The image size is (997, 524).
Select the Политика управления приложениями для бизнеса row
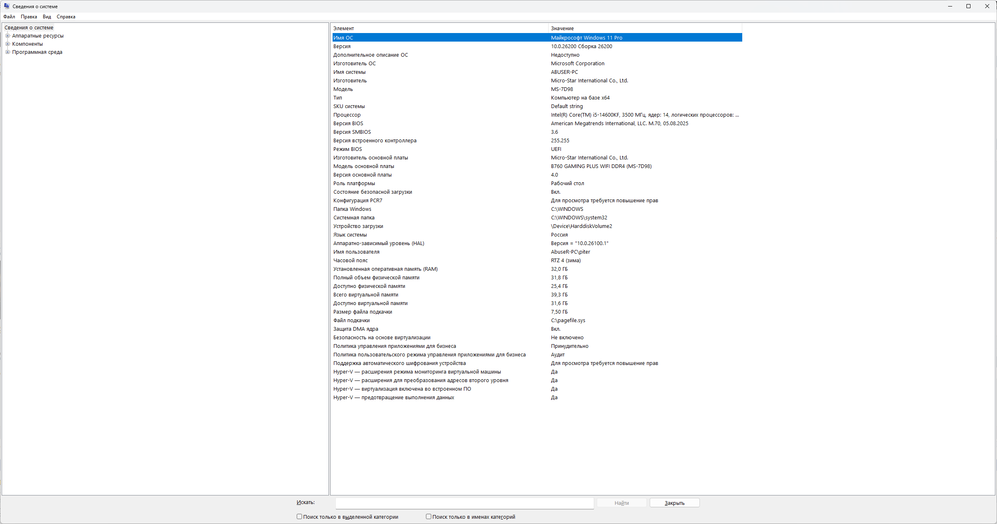(537, 346)
